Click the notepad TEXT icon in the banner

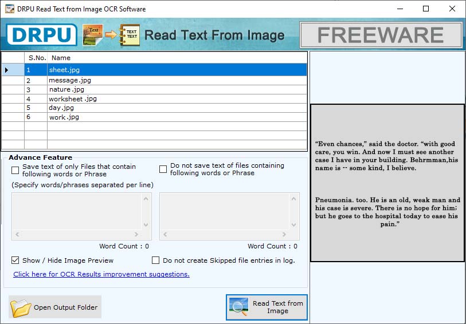[x=130, y=35]
